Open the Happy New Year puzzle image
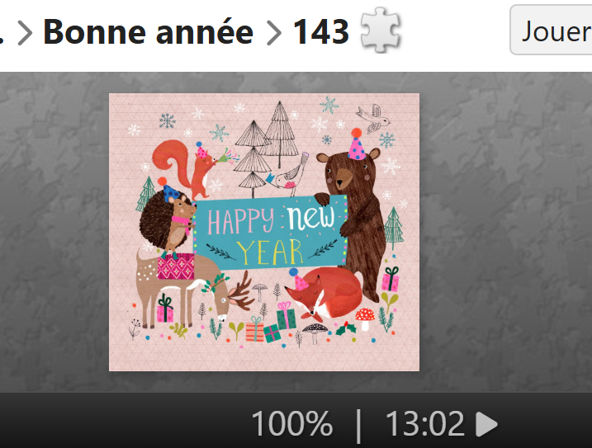This screenshot has height=448, width=592. click(x=264, y=232)
